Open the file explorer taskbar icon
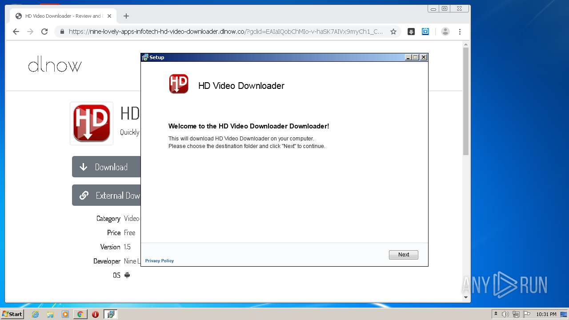Screen dimensions: 569x320 pyautogui.click(x=50, y=314)
